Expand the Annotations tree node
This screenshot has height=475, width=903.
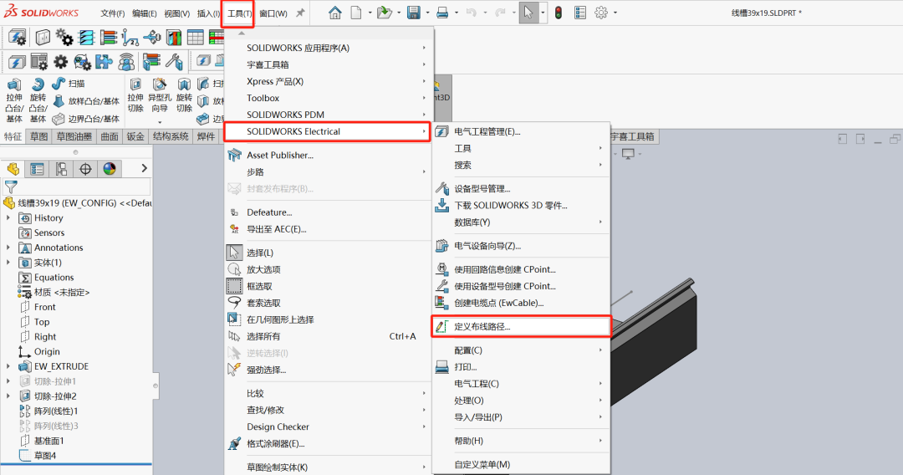8,248
